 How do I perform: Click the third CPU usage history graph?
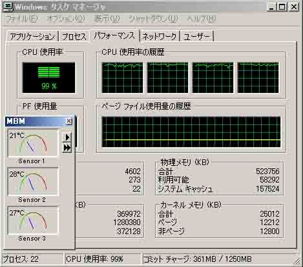tap(213, 77)
